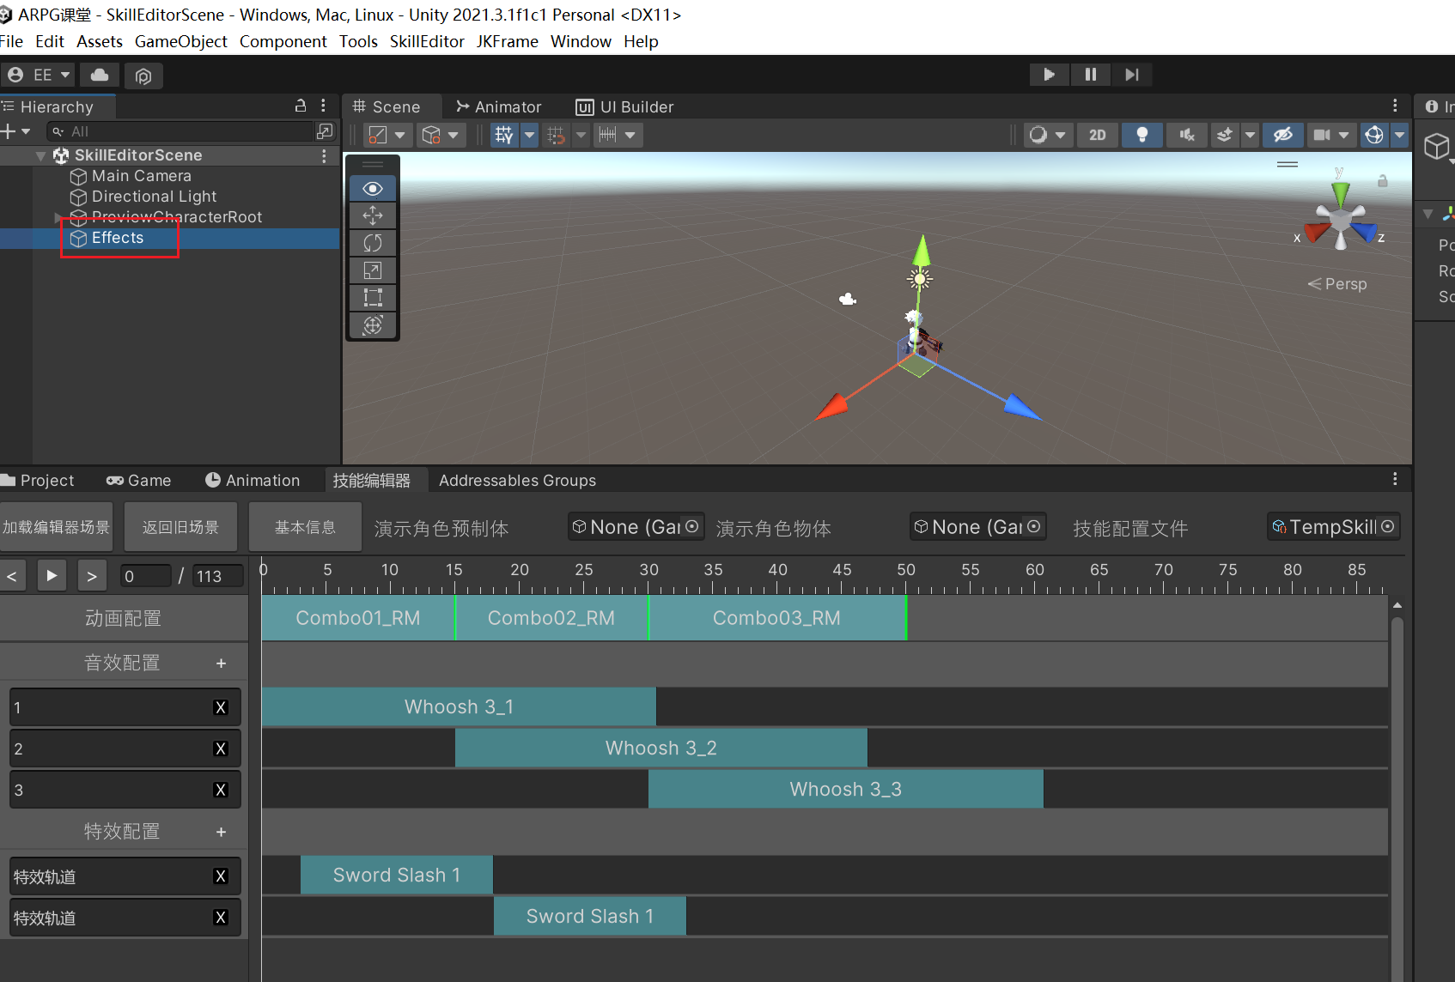This screenshot has height=982, width=1455.
Task: Click the 基本信息 button
Action: click(305, 527)
